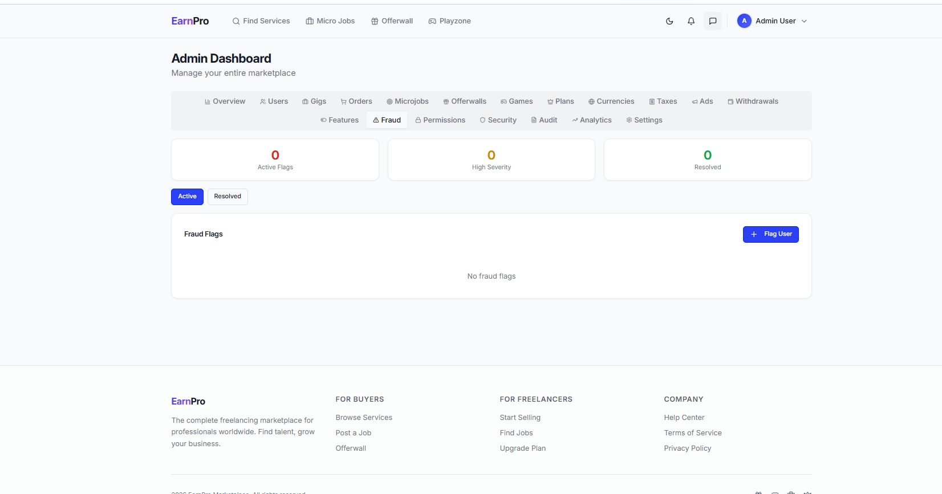The image size is (942, 494).
Task: Select the Security tab
Action: (498, 120)
